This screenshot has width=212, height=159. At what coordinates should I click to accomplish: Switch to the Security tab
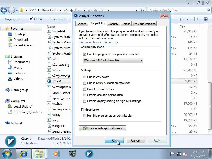113,24
